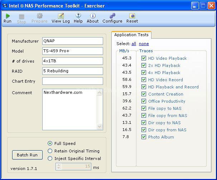Toggle HD Playback and Record checkbox

point(144,87)
